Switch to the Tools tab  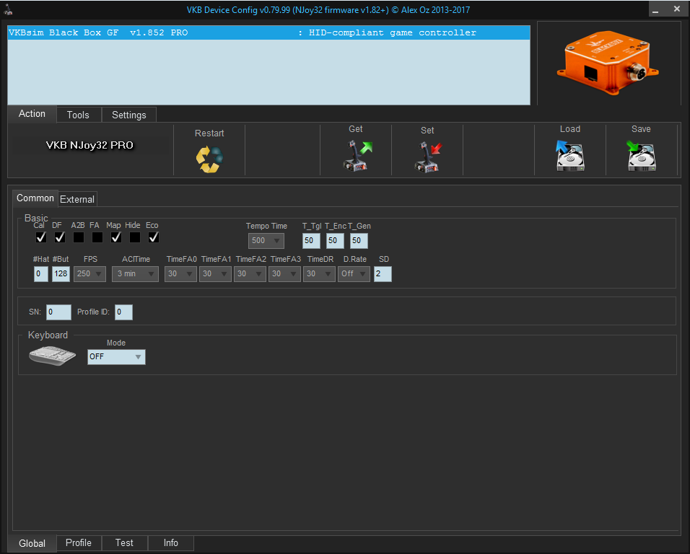(x=78, y=115)
